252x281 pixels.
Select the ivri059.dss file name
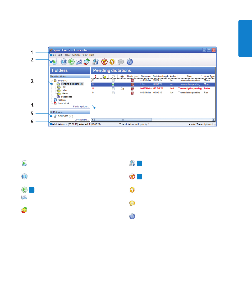[145, 93]
